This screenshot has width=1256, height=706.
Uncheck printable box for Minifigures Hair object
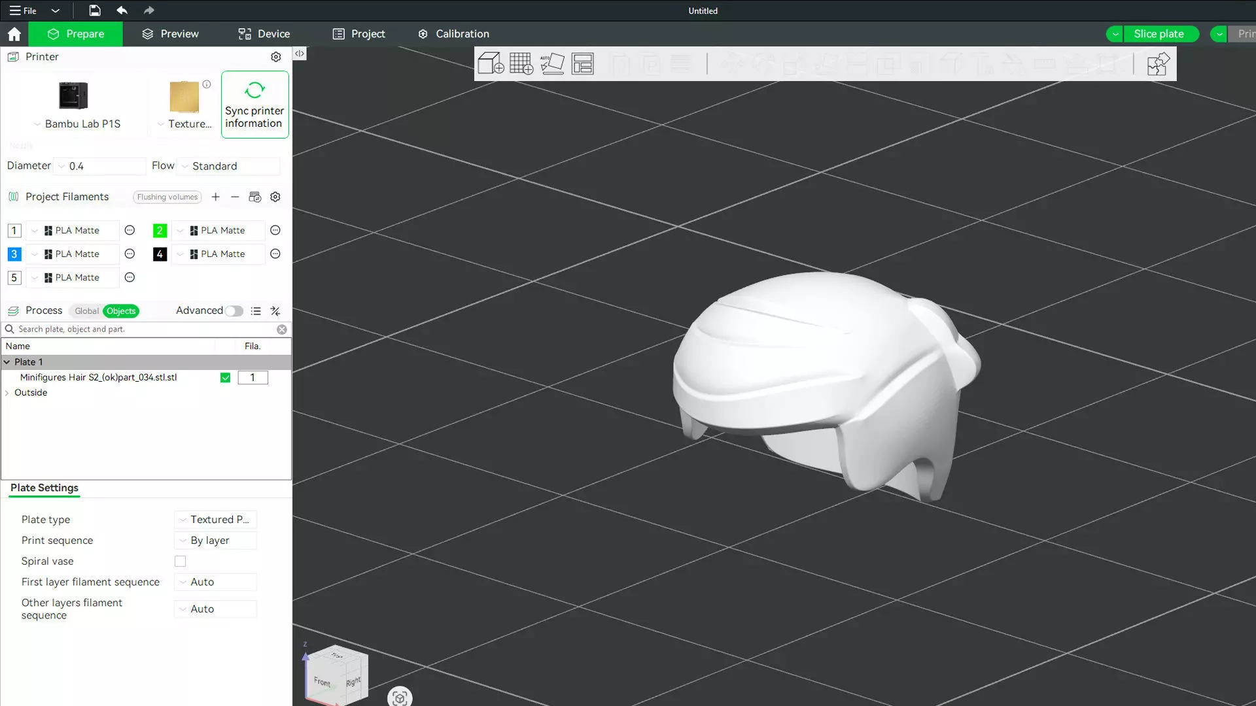click(225, 378)
